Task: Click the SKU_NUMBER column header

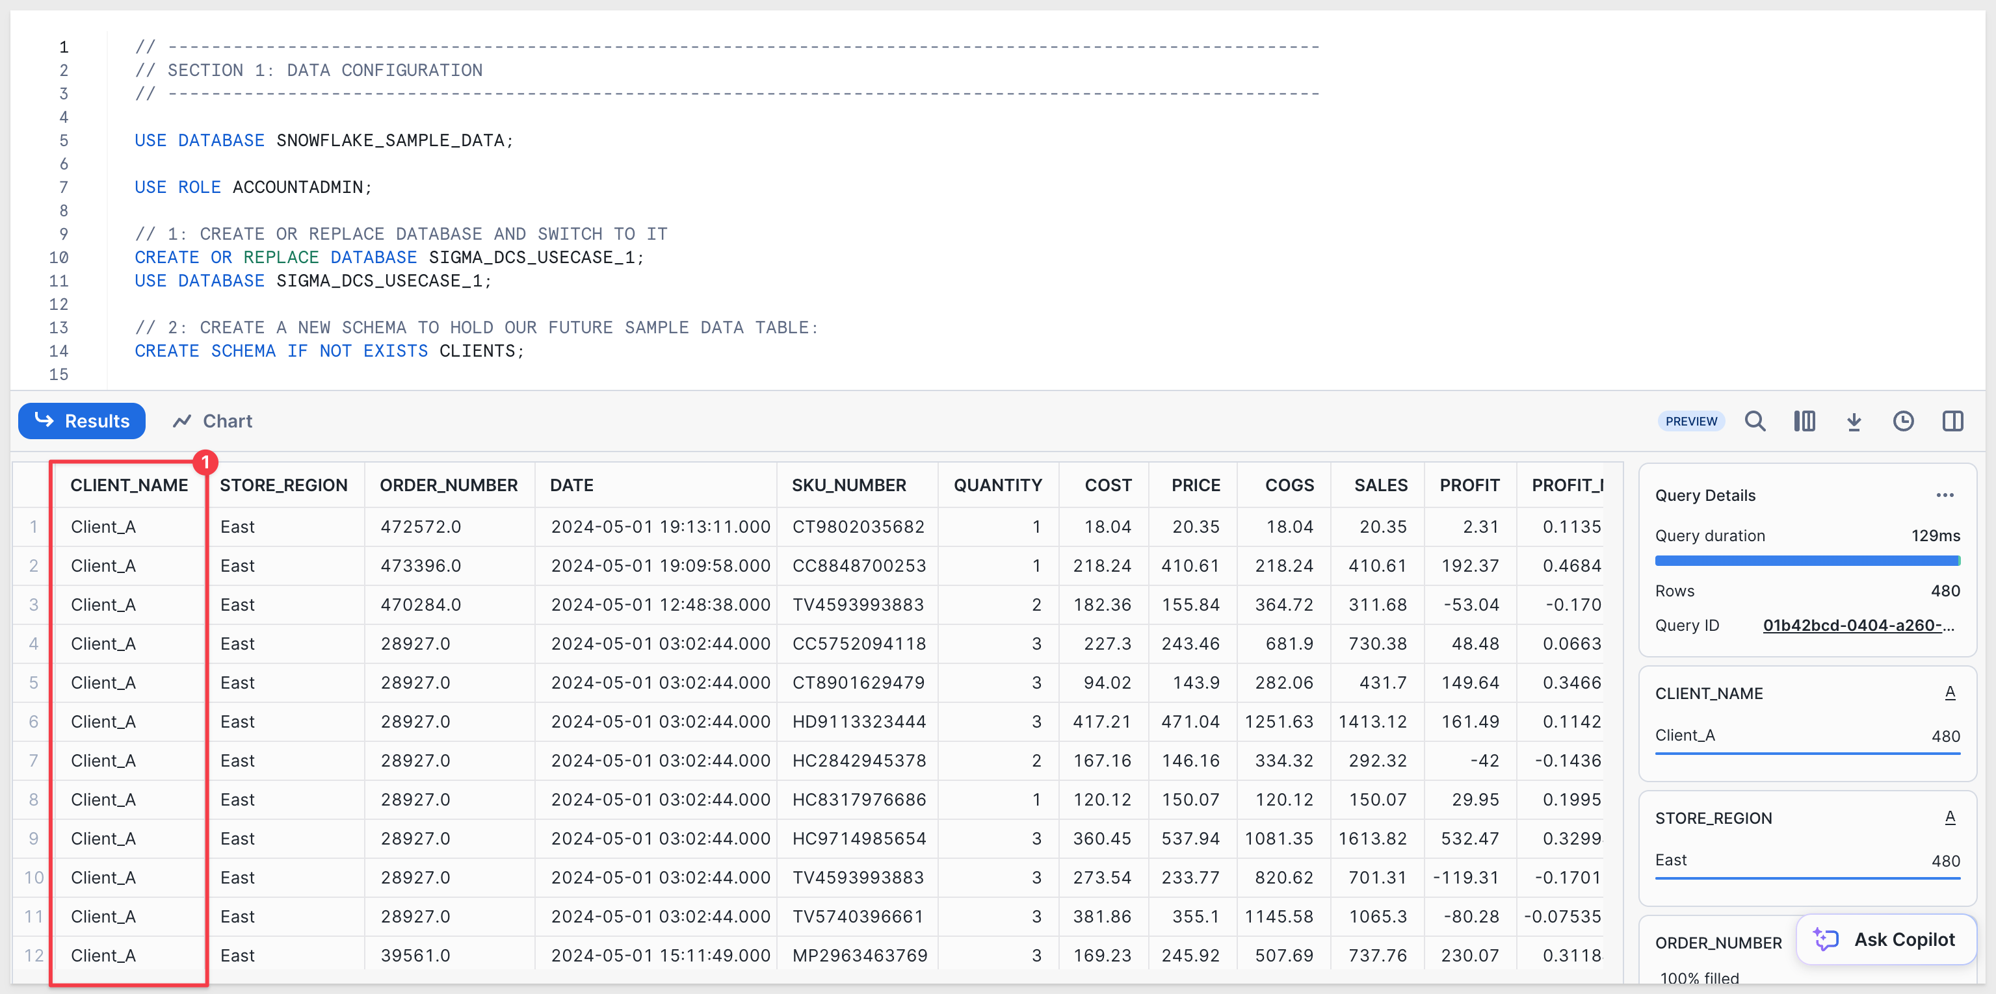Action: pyautogui.click(x=856, y=485)
